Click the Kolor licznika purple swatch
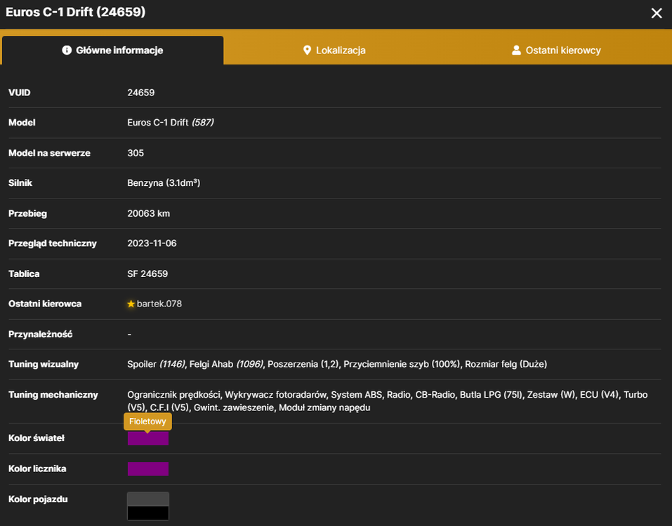The width and height of the screenshot is (672, 526). (148, 468)
